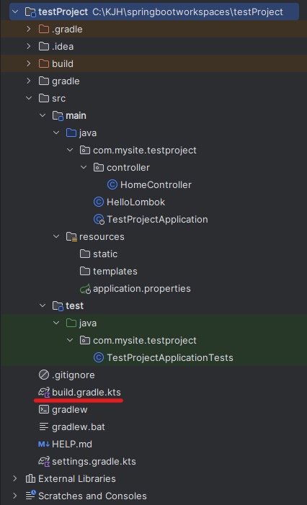Select the build.gradle.kts file name
Viewport: 307px width, 505px height.
pos(86,393)
